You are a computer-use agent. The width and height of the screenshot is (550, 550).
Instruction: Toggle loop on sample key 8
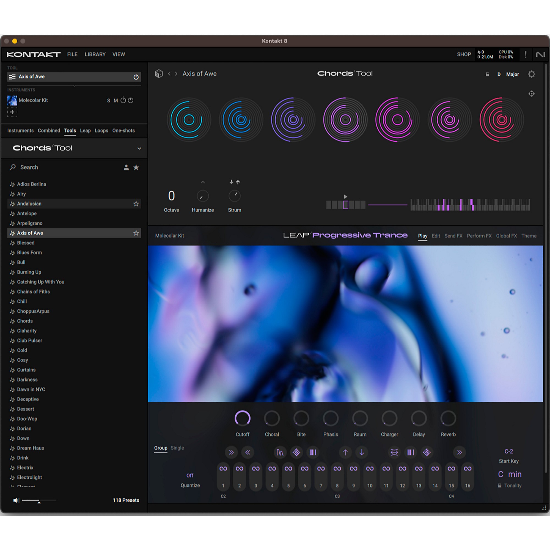tap(337, 469)
